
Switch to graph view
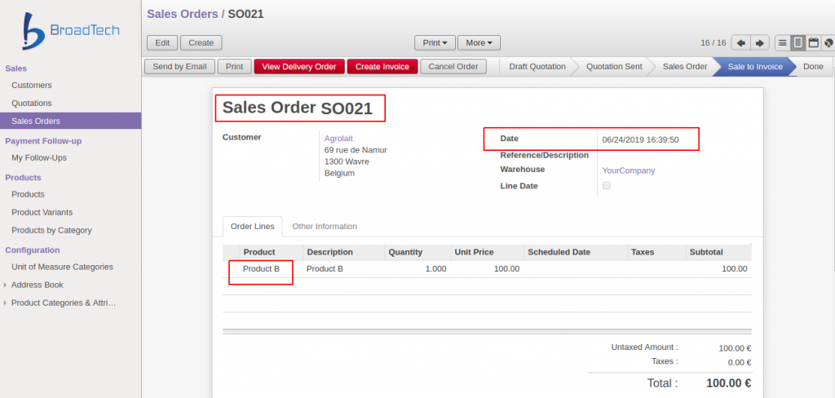pos(828,42)
